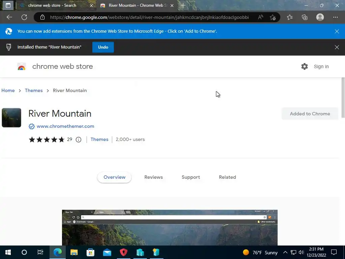Go to Home breadcrumb link

(x=8, y=90)
